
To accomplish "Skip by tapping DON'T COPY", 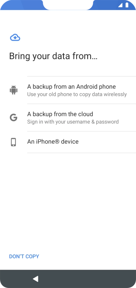I will [24, 256].
